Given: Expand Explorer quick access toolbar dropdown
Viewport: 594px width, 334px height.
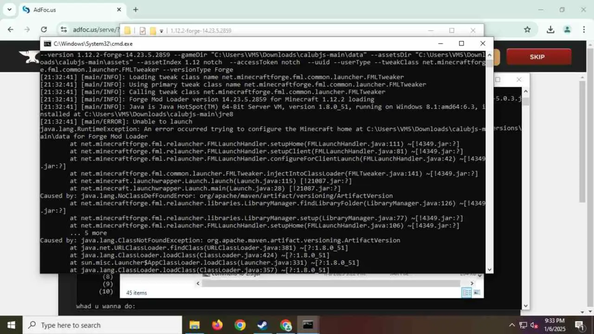Looking at the screenshot, I should pyautogui.click(x=161, y=31).
